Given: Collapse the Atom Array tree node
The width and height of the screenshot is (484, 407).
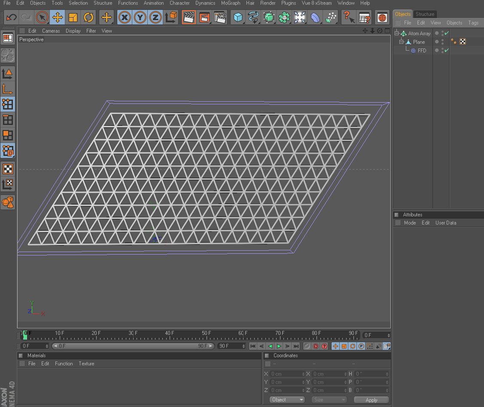Looking at the screenshot, I should tap(397, 33).
